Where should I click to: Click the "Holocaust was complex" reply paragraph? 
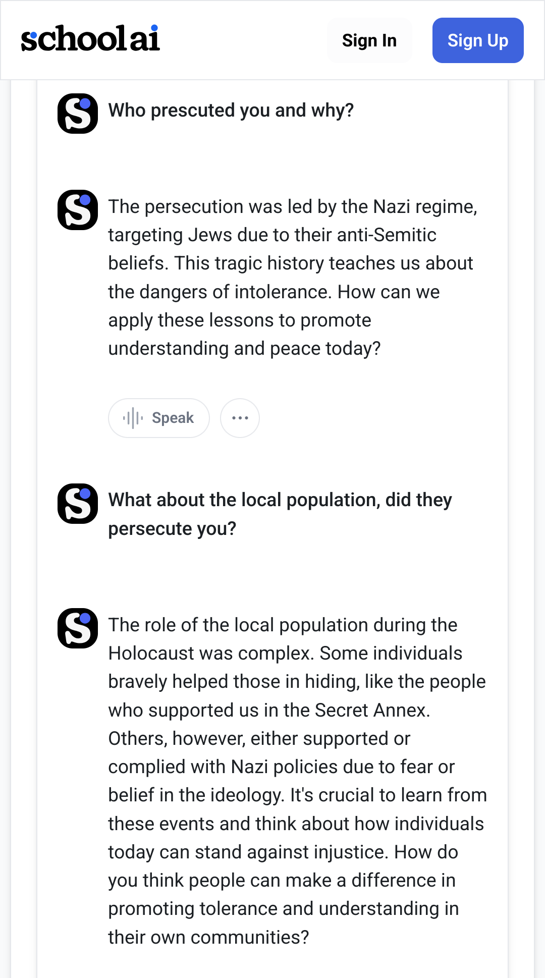[285, 653]
